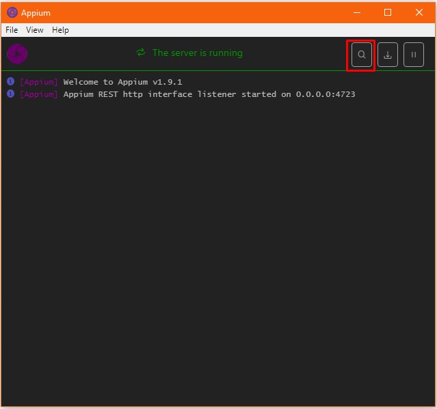This screenshot has width=437, height=409.
Task: Start an Inspector session via magnifier icon
Action: coord(362,55)
